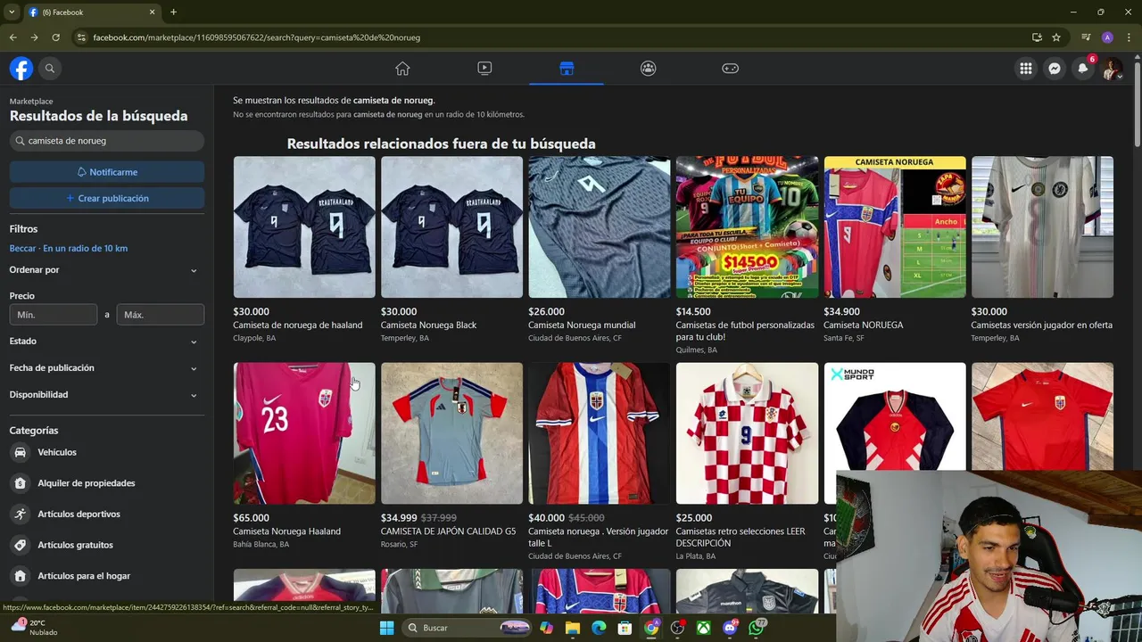Click the minimum price field

click(54, 315)
